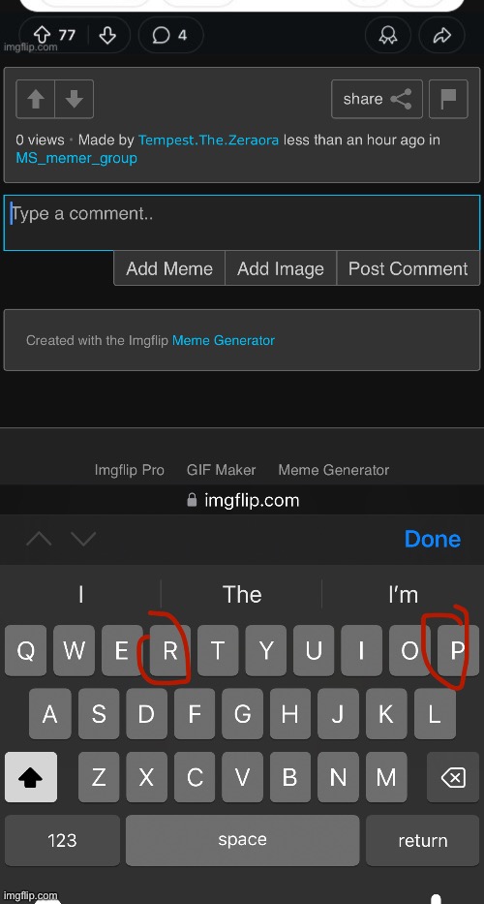Focus the Type a comment field
This screenshot has height=904, width=484.
click(242, 223)
